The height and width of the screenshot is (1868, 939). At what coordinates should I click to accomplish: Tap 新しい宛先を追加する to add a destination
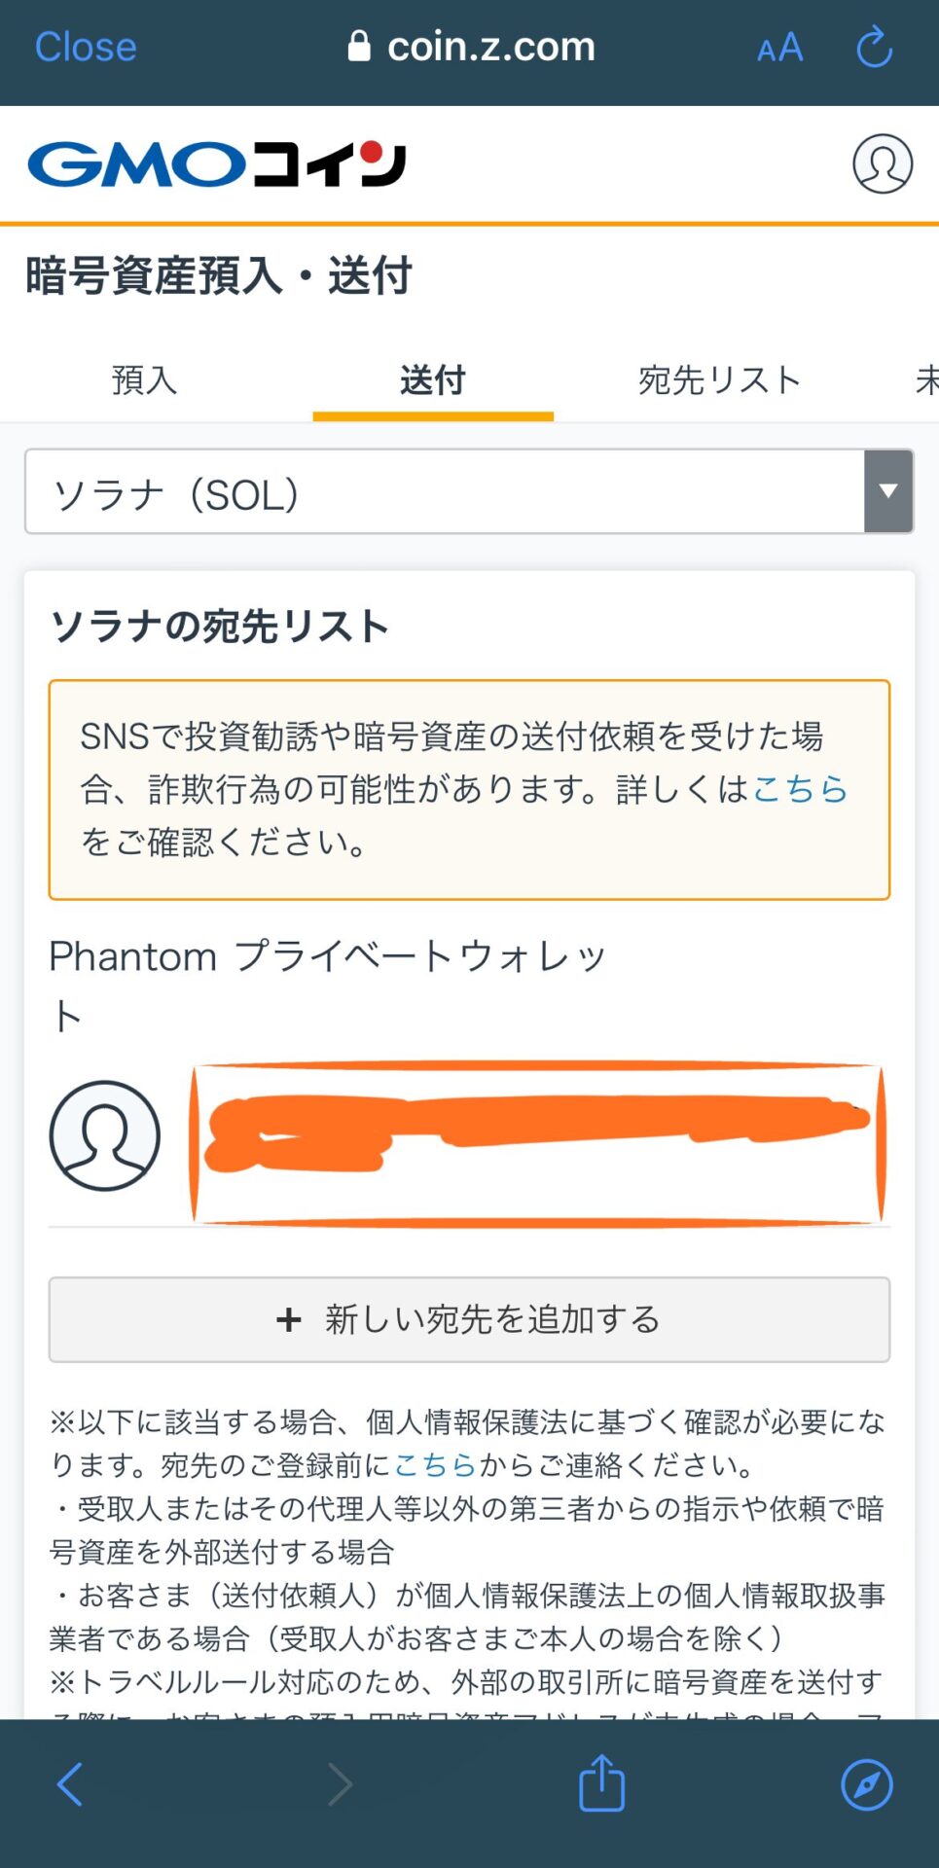click(469, 1320)
